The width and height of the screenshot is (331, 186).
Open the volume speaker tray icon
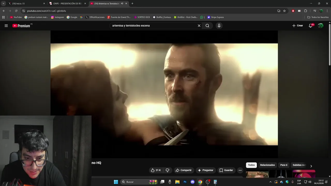(x=310, y=182)
